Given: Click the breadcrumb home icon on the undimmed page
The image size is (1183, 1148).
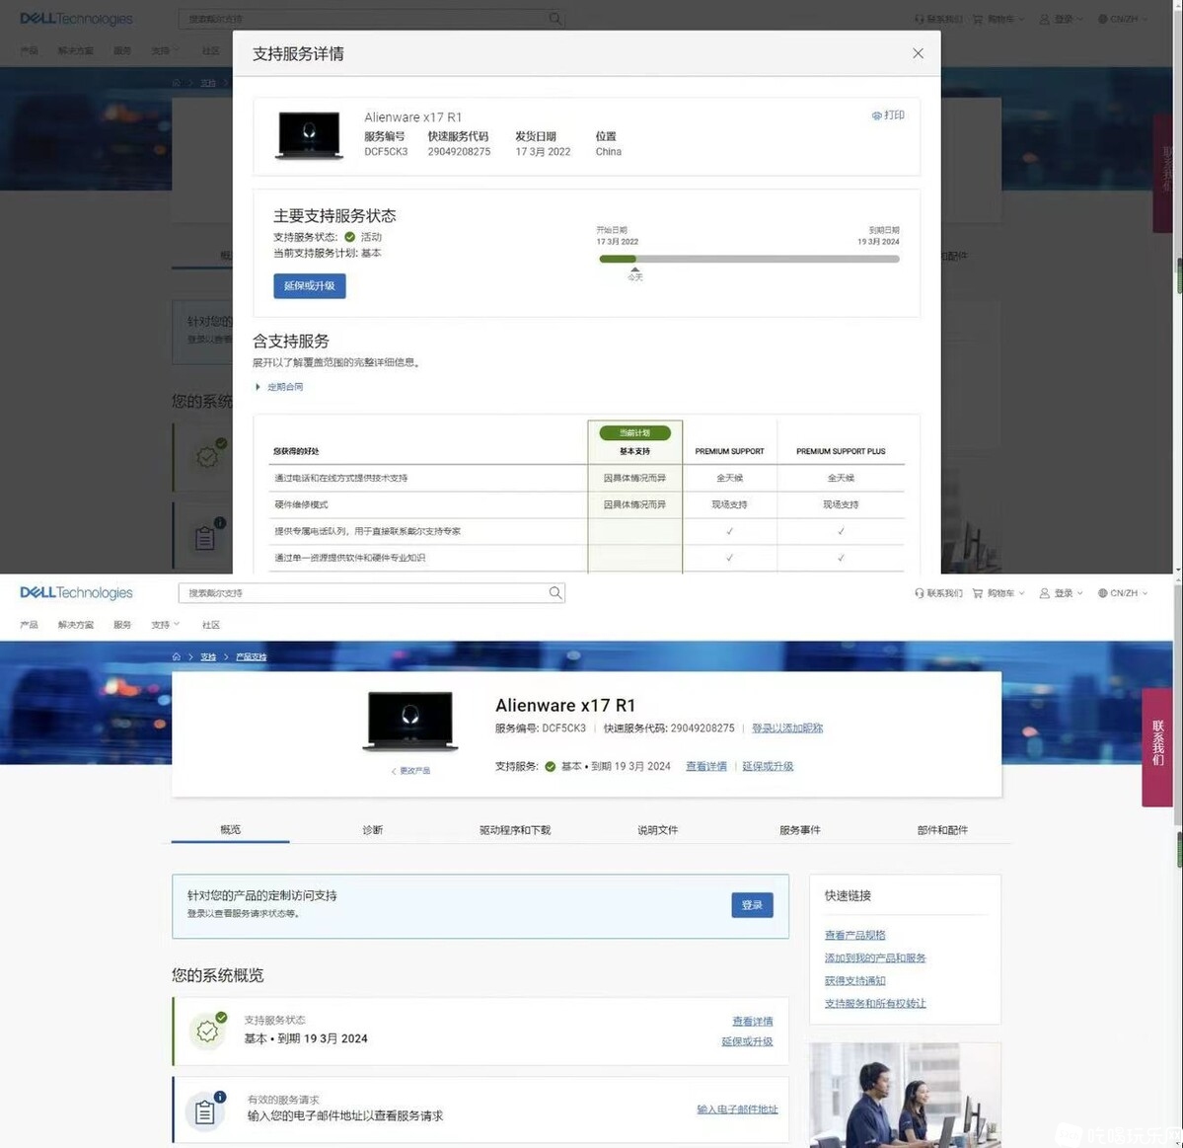Looking at the screenshot, I should 176,656.
